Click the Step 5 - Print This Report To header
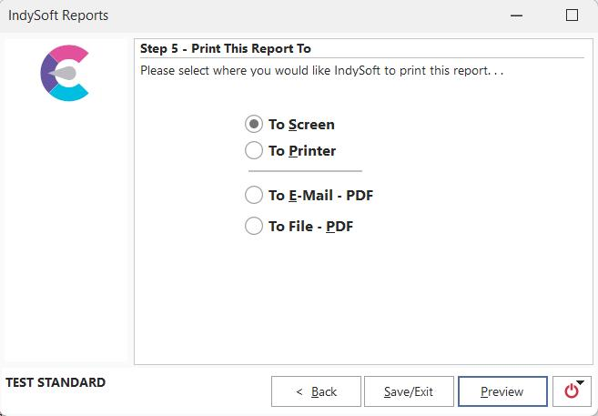 point(232,48)
